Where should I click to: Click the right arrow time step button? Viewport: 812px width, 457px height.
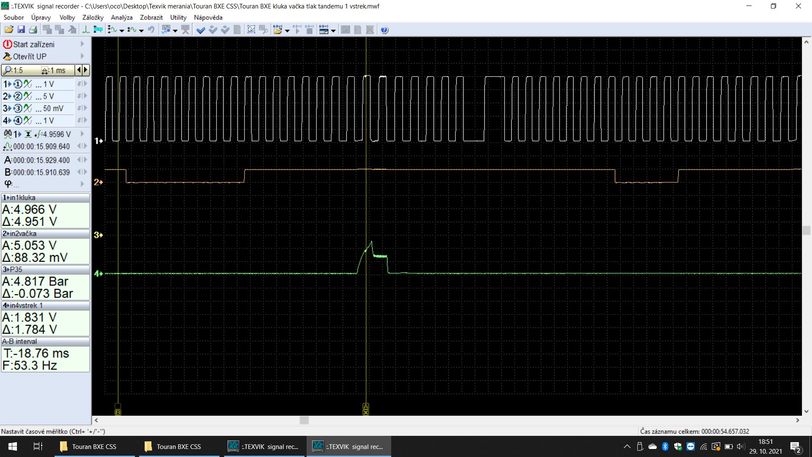[x=86, y=70]
